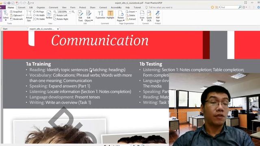The width and height of the screenshot is (260, 146).
Task: Open the Share ribbon tab
Action: 93,7
